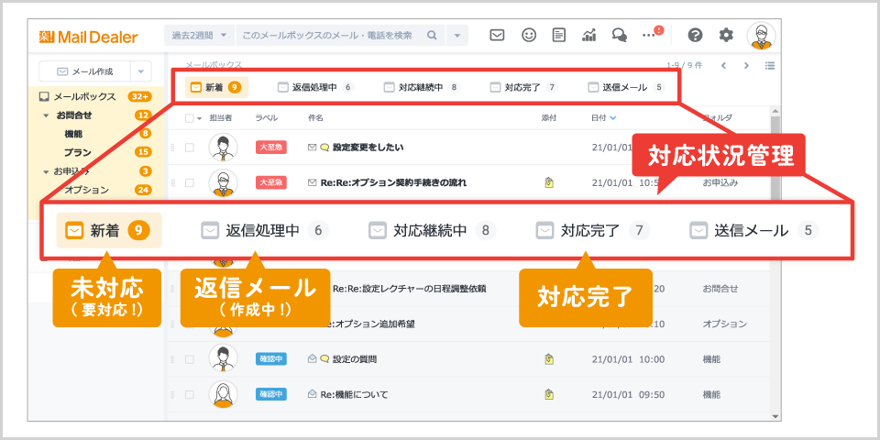This screenshot has width=880, height=440.
Task: Click the user avatar in top right
Action: [762, 36]
